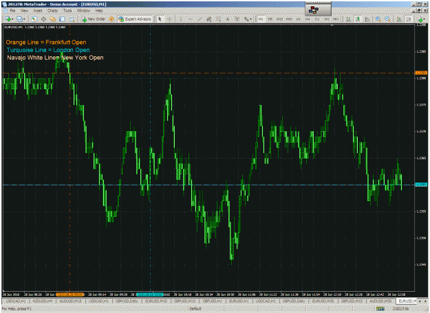Open the MetaEditor icon
The image size is (430, 313).
click(111, 19)
